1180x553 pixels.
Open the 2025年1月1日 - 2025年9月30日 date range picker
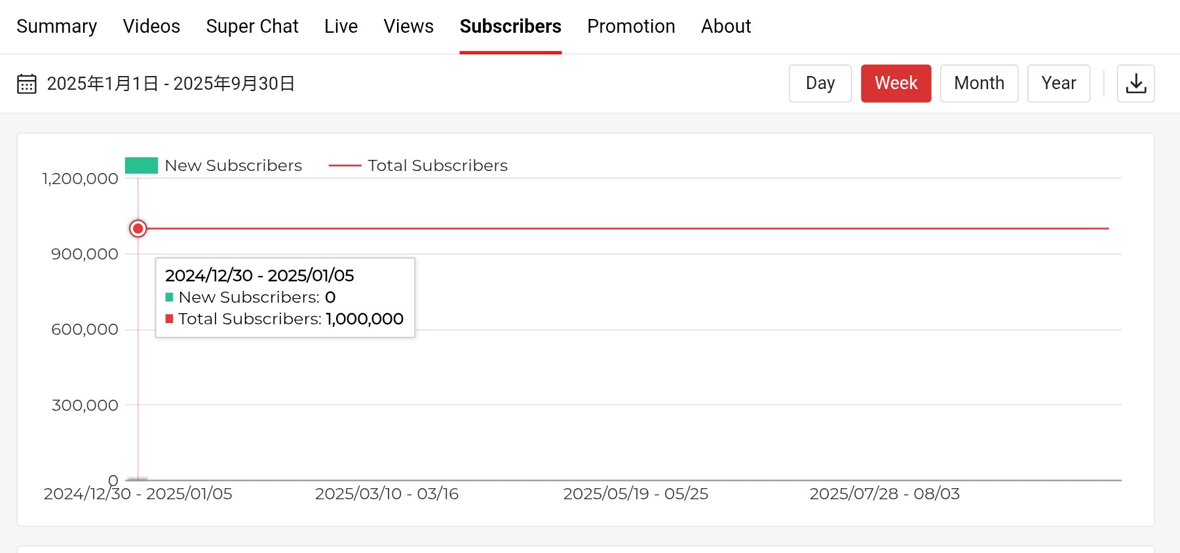coord(171,84)
